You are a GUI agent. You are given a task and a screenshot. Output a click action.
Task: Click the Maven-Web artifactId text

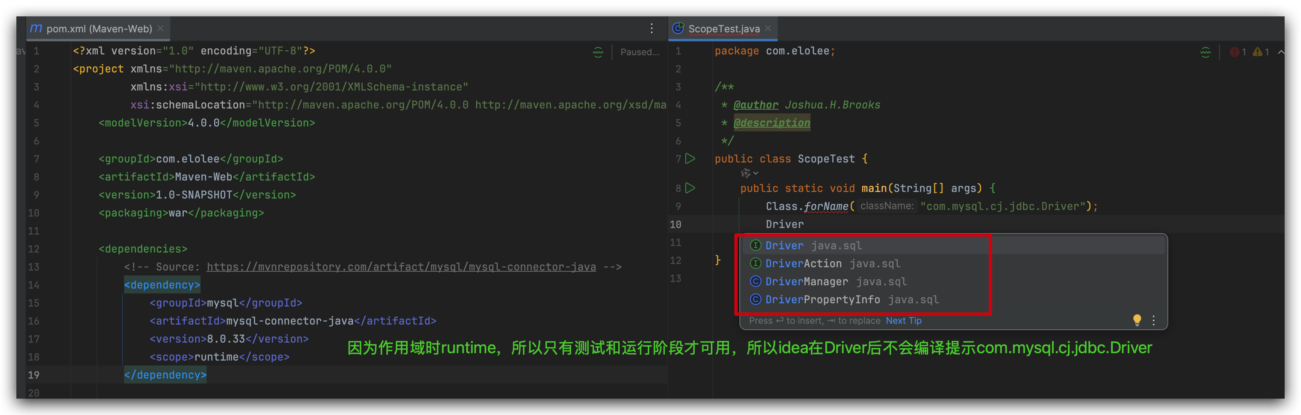[x=203, y=177]
